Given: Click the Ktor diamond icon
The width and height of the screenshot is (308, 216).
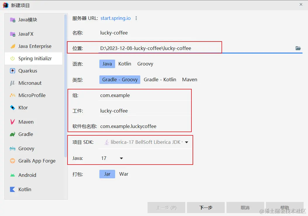Looking at the screenshot, I should tap(13, 108).
